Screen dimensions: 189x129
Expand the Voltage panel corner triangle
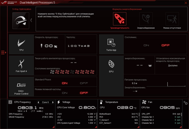[x=96, y=127]
